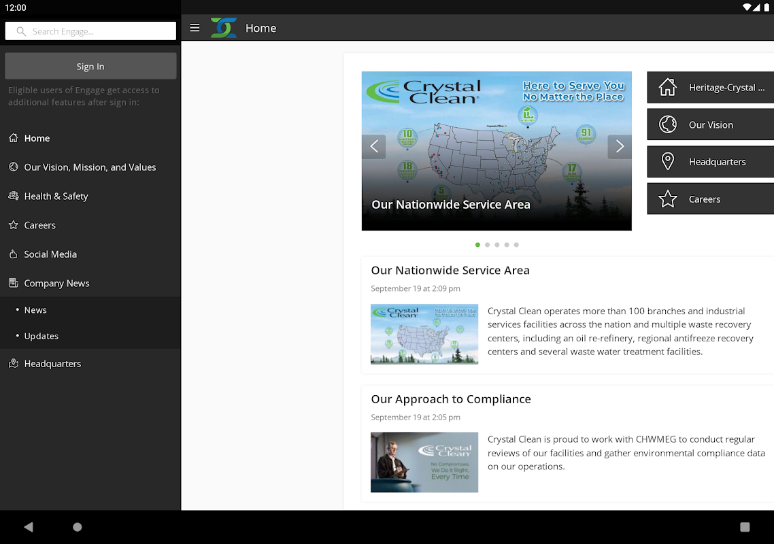Open the Our Nationwide Service Area article title
The width and height of the screenshot is (774, 544).
(x=450, y=270)
